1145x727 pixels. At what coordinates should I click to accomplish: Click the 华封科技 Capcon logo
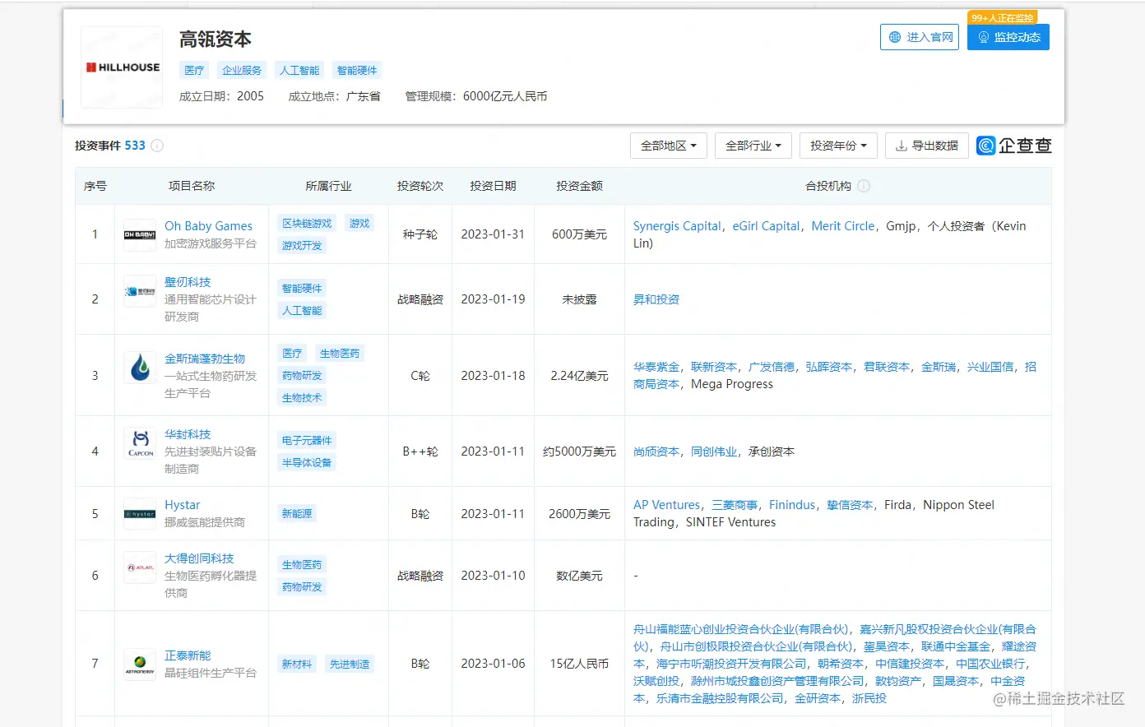[x=140, y=443]
